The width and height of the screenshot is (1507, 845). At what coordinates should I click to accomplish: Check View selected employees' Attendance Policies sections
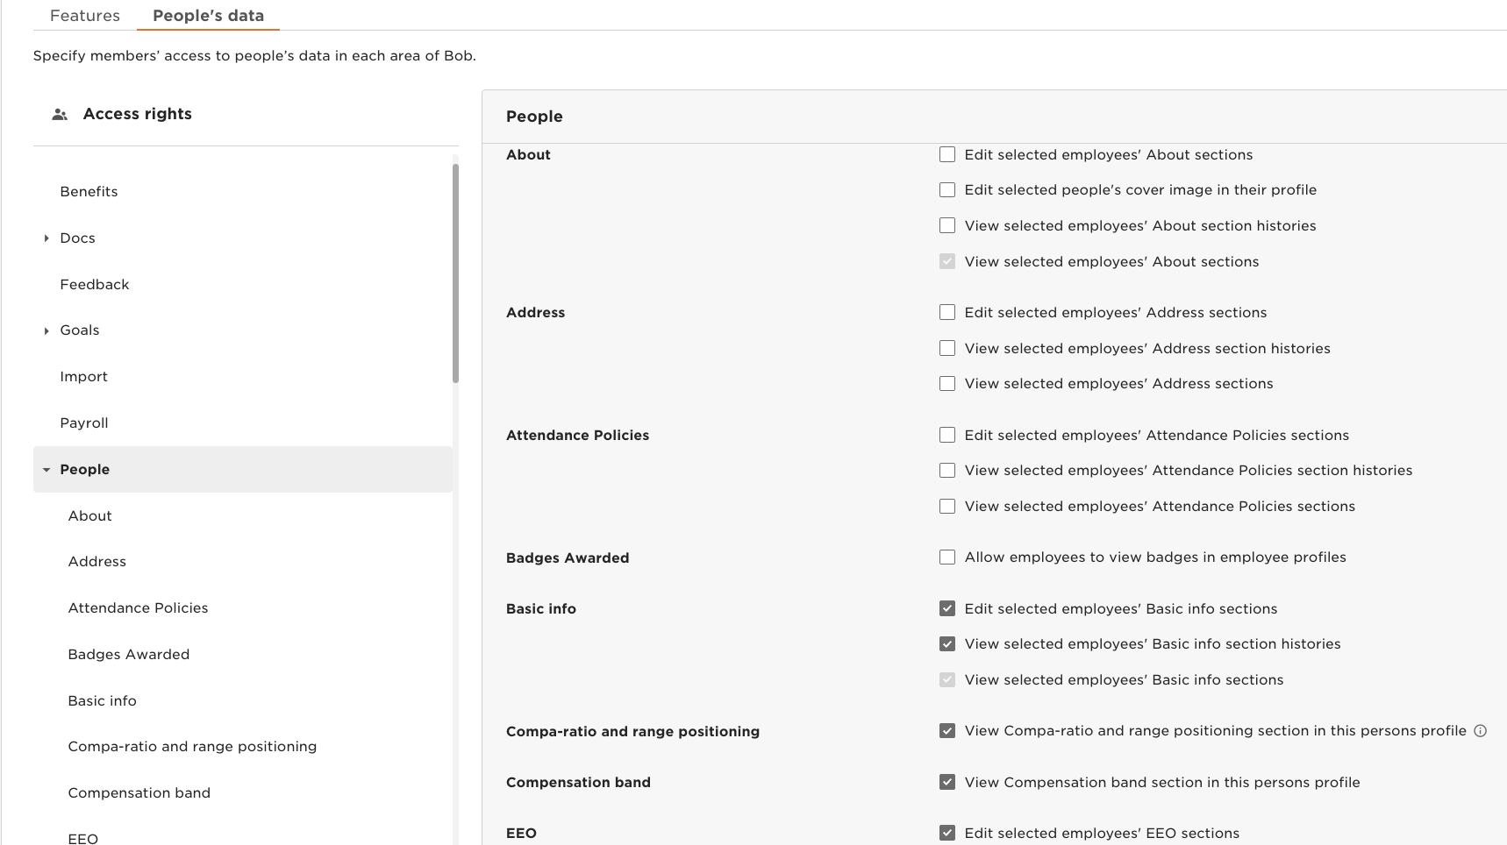point(947,507)
